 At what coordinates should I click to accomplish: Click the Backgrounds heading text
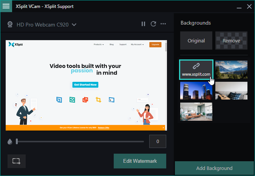click(x=196, y=23)
